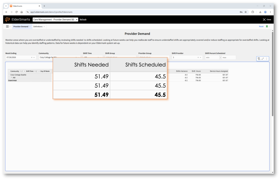Viewport: 280px width, 180px height.
Task: Collapse the Community column header
Action: 9,71
